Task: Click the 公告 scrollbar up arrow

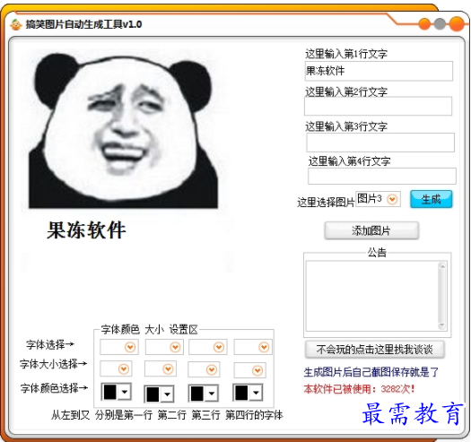Action: 442,265
